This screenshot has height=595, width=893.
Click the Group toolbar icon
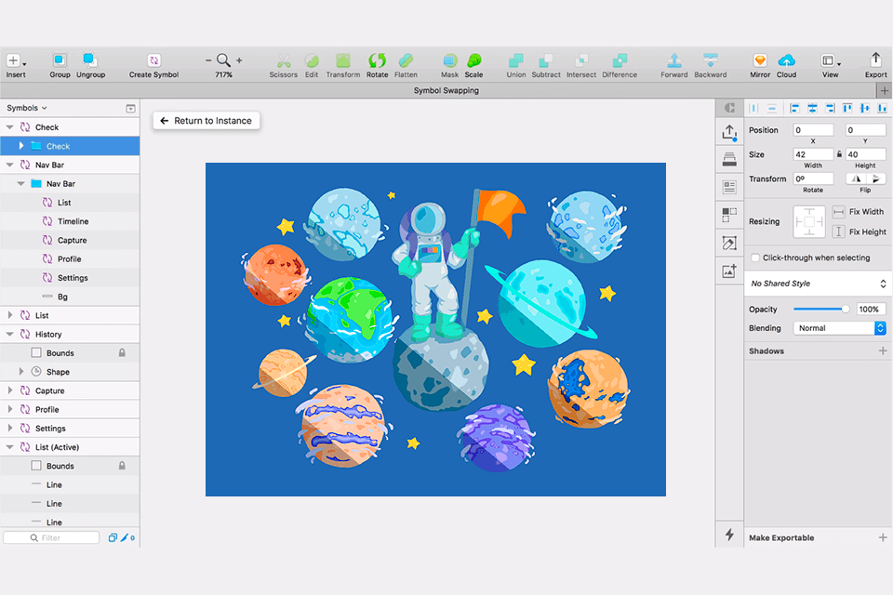60,60
